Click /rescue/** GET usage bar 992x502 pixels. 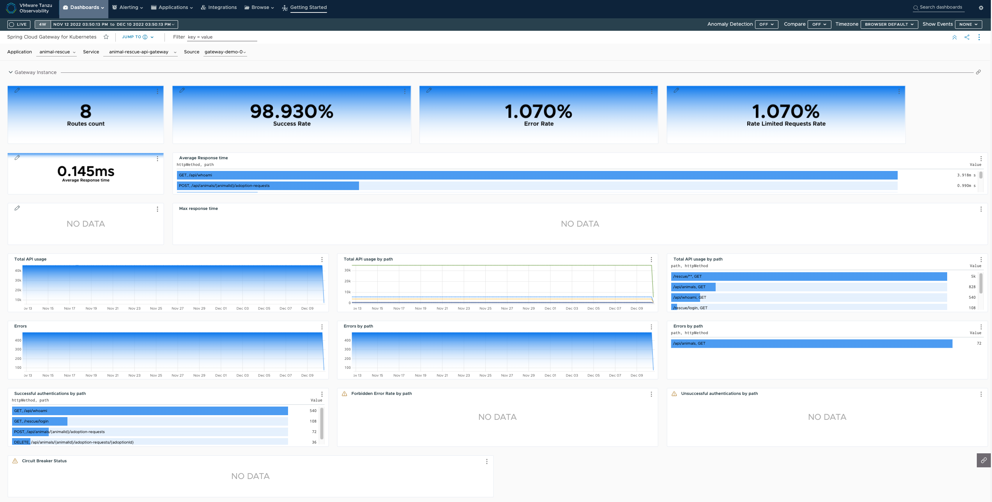(x=809, y=277)
